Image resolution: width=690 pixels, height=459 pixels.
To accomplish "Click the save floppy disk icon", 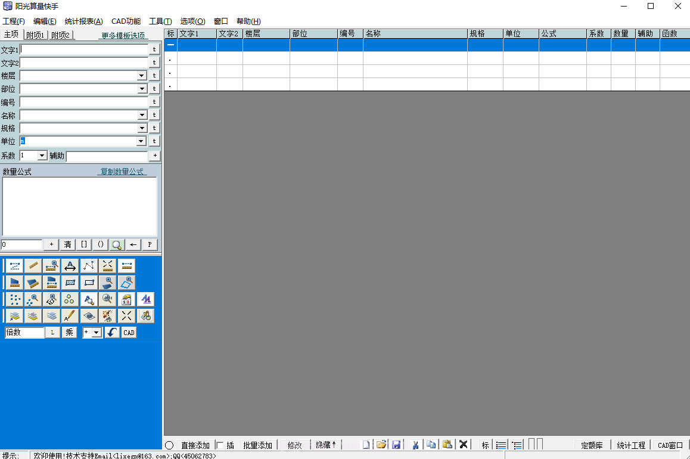I will click(396, 445).
